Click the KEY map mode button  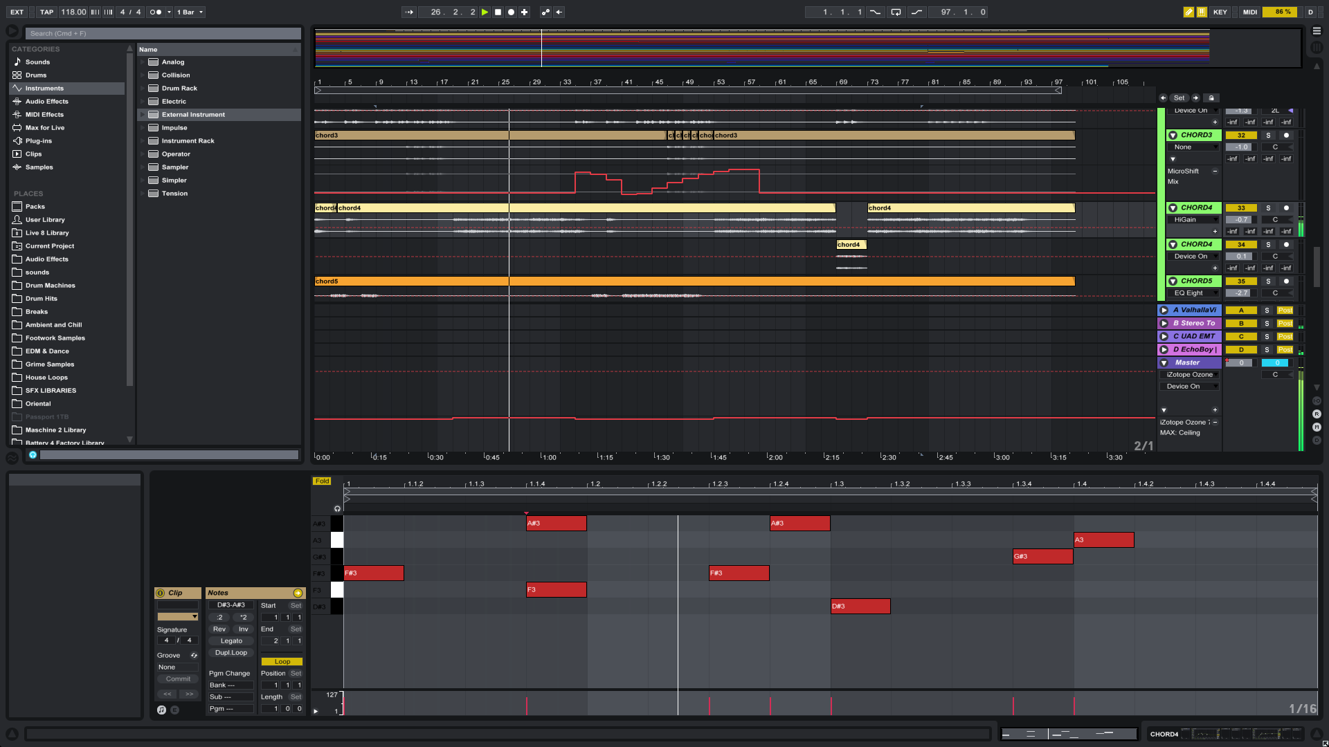[x=1220, y=12]
